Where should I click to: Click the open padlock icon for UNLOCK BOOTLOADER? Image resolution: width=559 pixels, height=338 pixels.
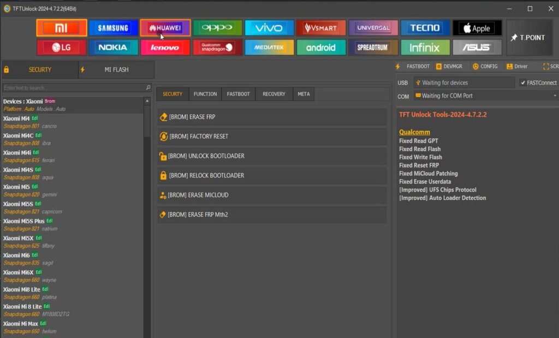click(163, 156)
